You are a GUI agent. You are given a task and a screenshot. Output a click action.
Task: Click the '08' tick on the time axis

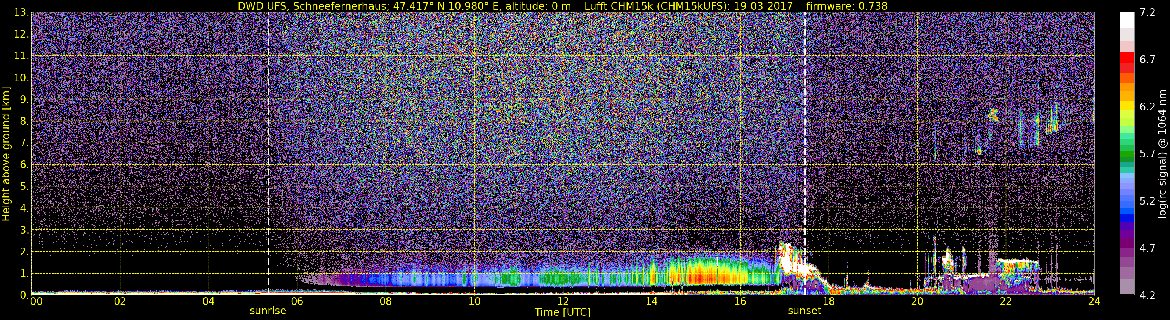386,301
